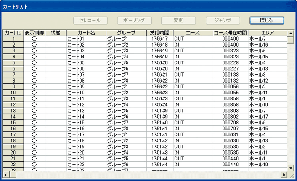This screenshot has width=297, height=181.
Task: Click the vertical scrollbar thumb
Action: coord(291,40)
